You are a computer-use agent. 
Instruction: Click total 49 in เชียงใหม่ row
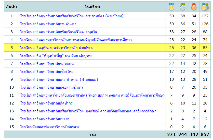click(205, 71)
